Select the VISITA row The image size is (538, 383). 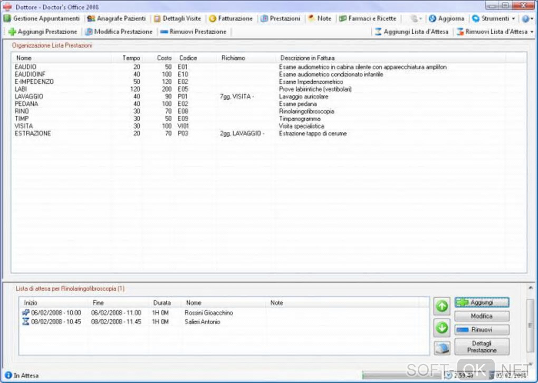[x=269, y=126]
